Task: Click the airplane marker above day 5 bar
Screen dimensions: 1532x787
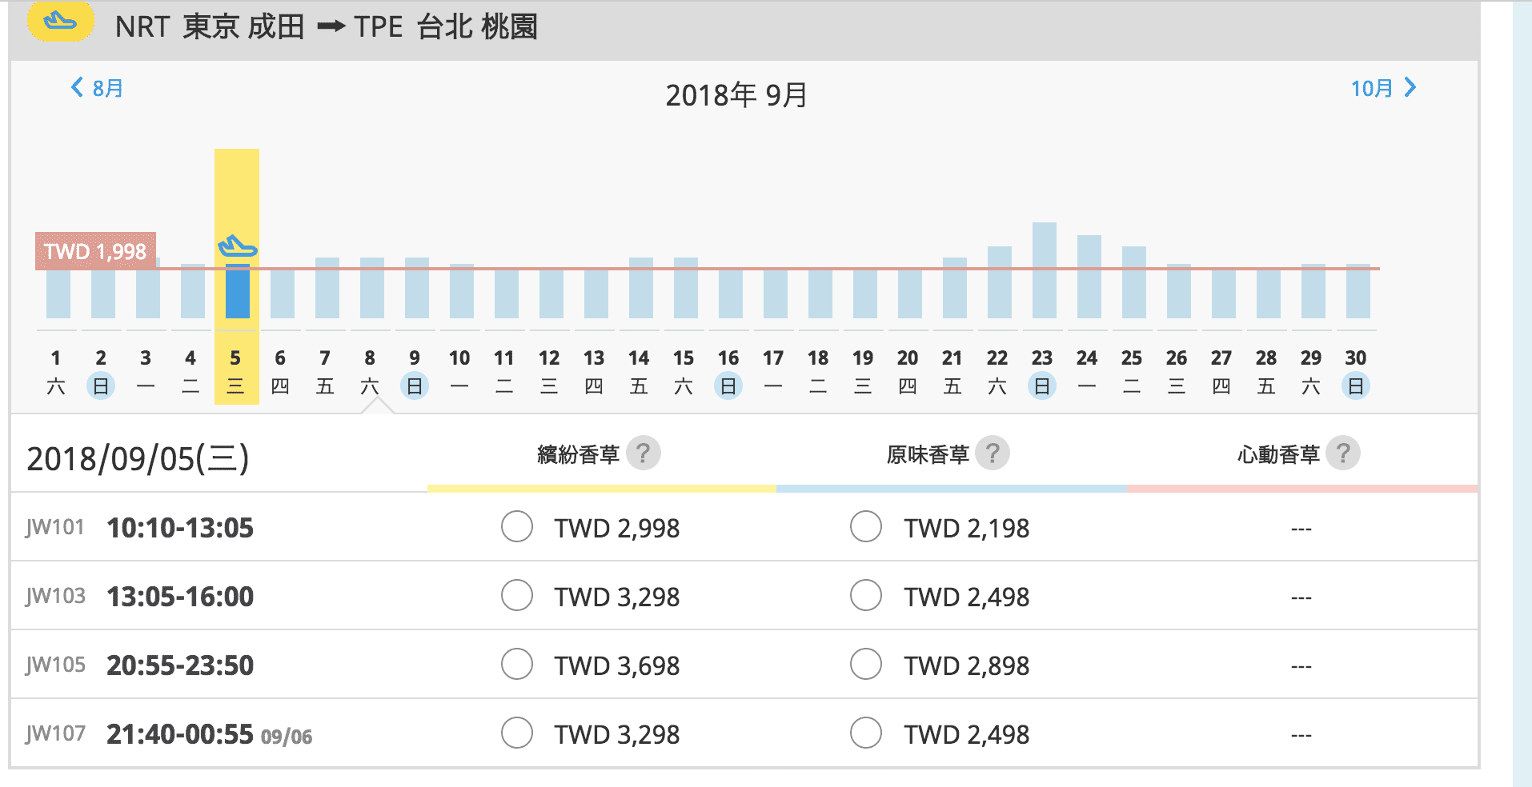Action: click(237, 247)
